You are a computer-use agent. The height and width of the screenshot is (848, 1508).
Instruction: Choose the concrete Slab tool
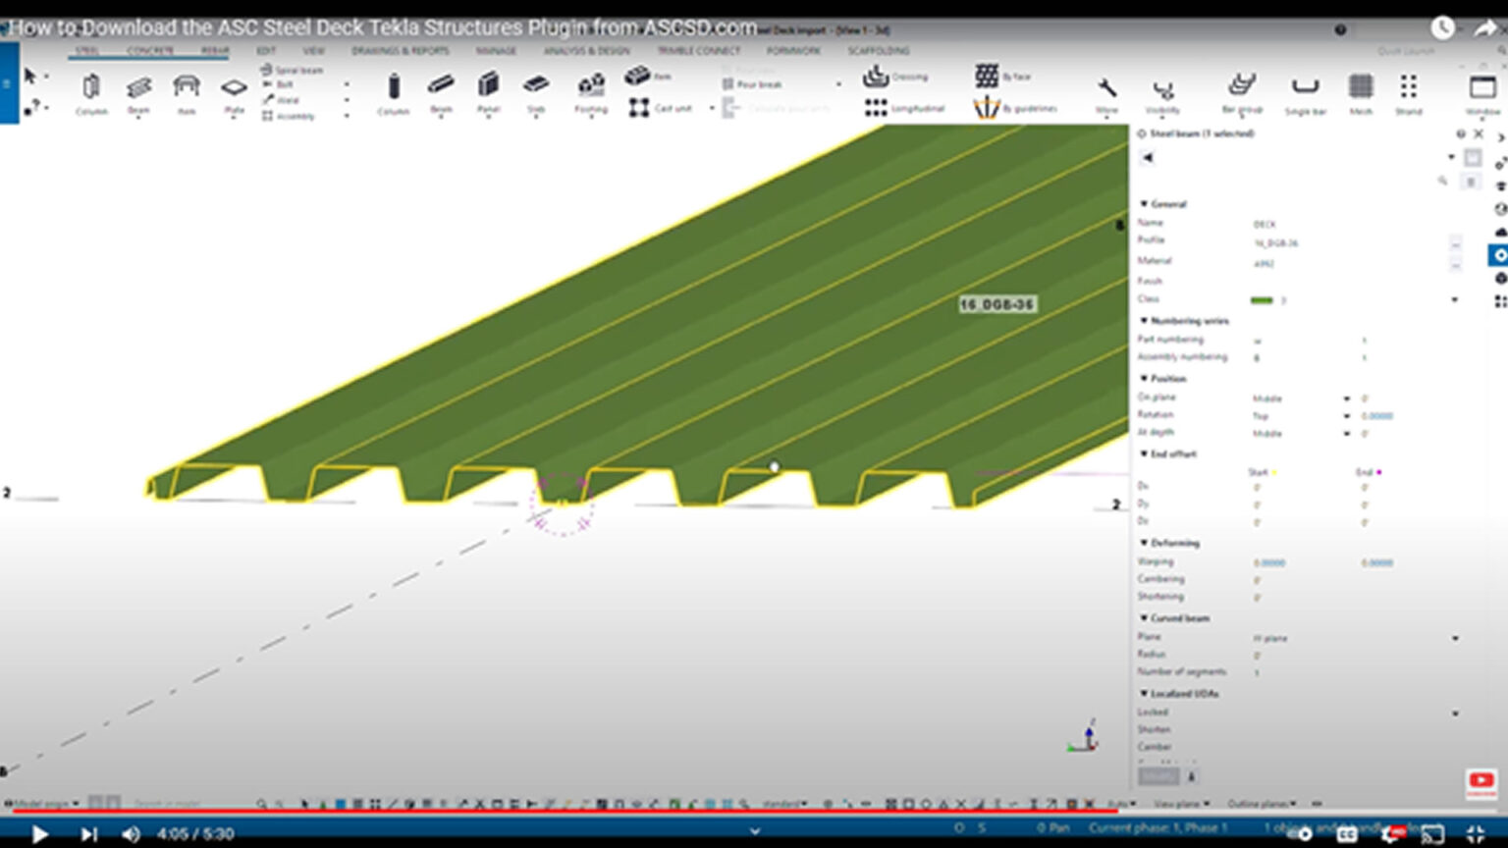(x=536, y=94)
